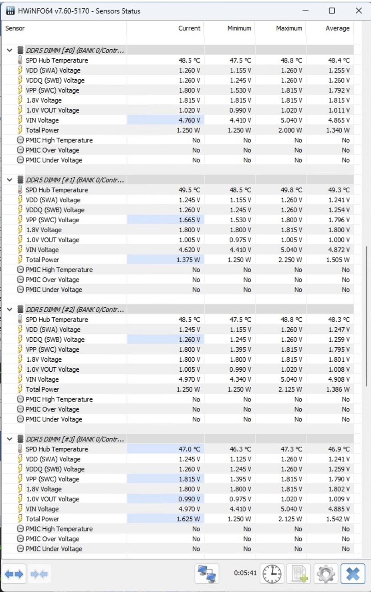This screenshot has height=592, width=371.
Task: Click DIMM #0 Total Power maximum 2.000 W
Action: click(x=290, y=130)
